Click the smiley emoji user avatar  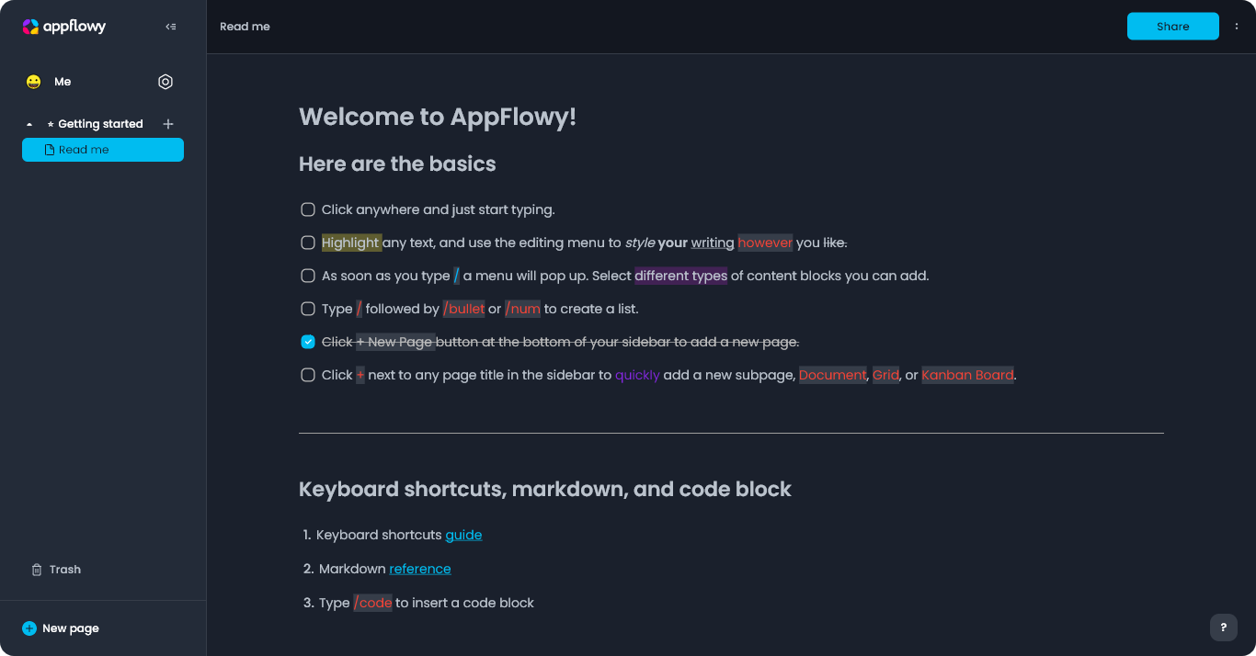(x=34, y=82)
